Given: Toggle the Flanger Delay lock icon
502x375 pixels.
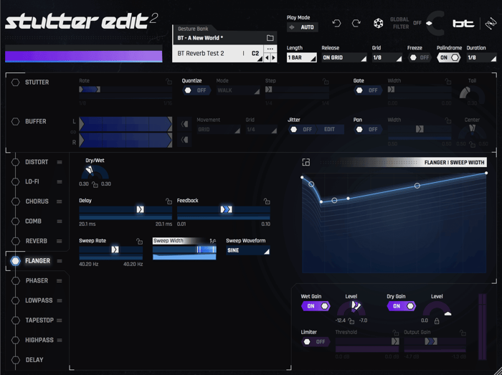Looking at the screenshot, I should [169, 201].
